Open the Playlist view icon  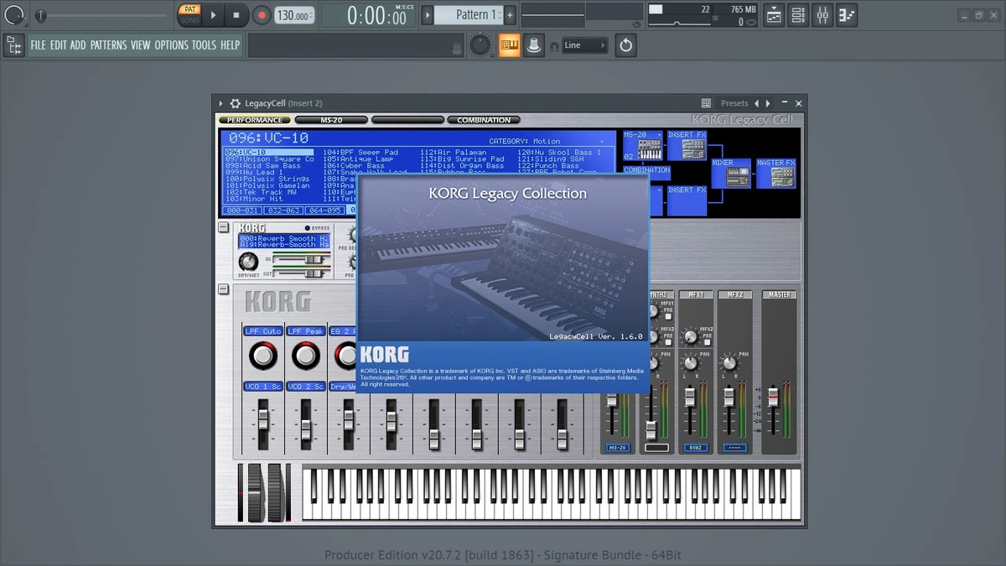tap(774, 14)
